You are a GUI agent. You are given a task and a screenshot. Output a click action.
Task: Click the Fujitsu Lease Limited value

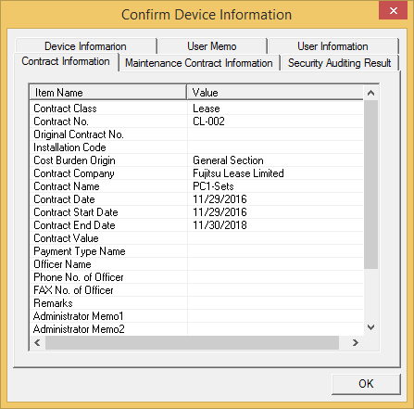click(x=238, y=173)
